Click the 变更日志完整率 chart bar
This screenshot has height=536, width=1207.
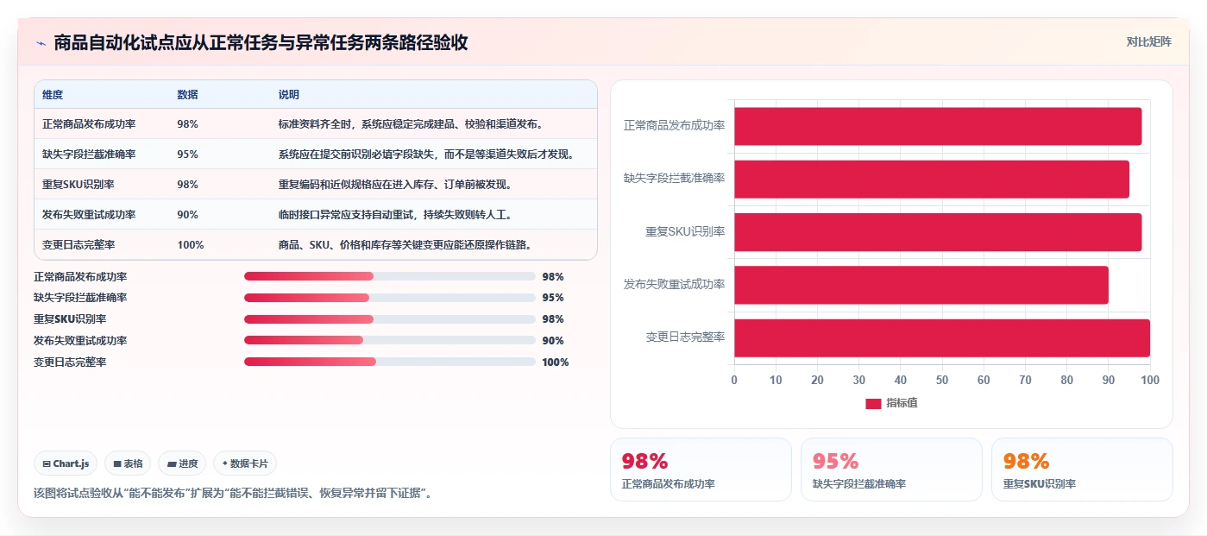(942, 337)
